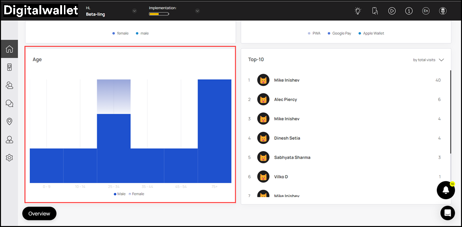Open the chat messages sidebar icon

9,103
